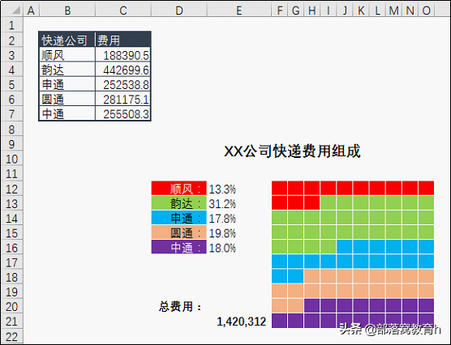Click the 13.3% percentage cell
The image size is (451, 345).
pos(222,189)
